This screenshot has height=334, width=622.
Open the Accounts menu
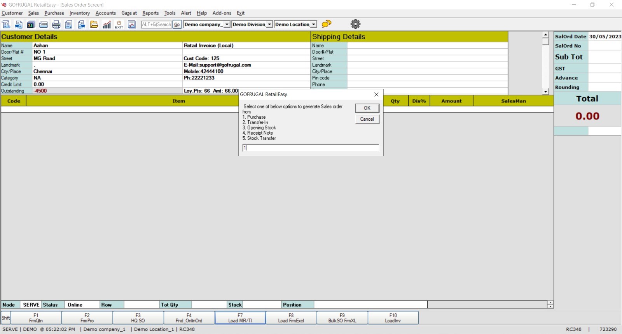click(x=106, y=13)
